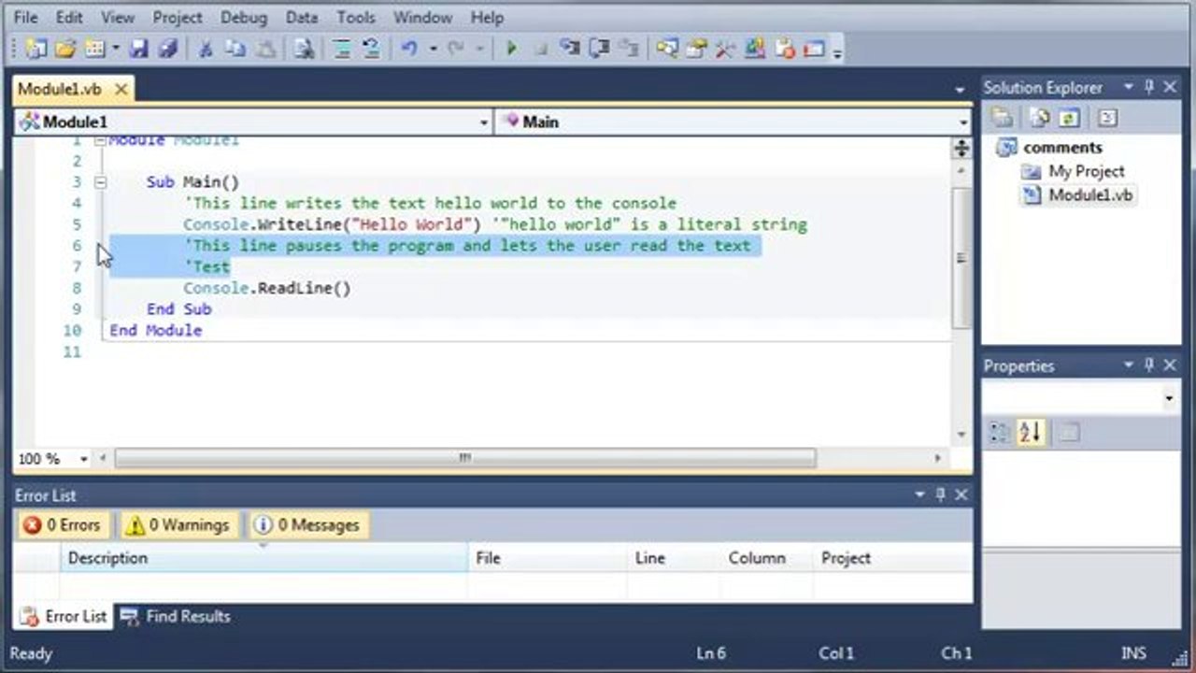Sort Error List by Line column
This screenshot has width=1196, height=673.
(674, 558)
